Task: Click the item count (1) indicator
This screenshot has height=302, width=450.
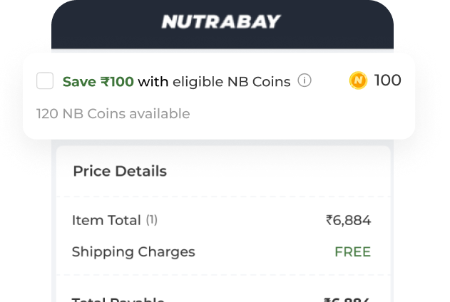Action: coord(152,220)
